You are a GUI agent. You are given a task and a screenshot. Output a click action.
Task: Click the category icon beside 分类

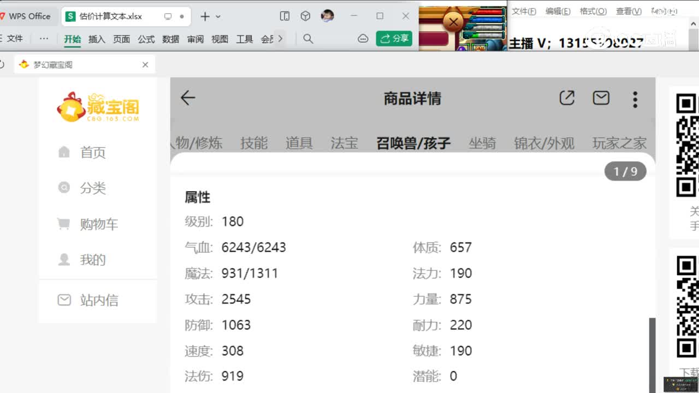64,188
